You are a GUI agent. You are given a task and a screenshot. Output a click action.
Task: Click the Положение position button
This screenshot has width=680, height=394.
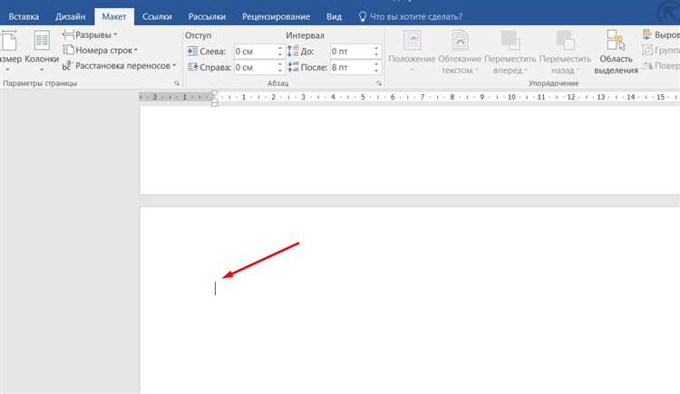click(412, 51)
